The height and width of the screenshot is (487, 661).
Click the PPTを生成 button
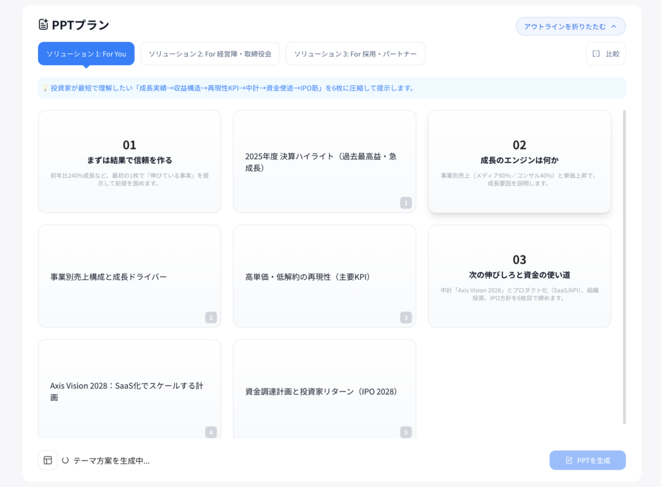[x=587, y=460]
